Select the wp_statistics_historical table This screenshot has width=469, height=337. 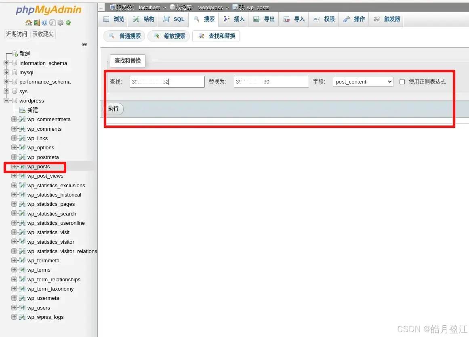click(x=54, y=195)
